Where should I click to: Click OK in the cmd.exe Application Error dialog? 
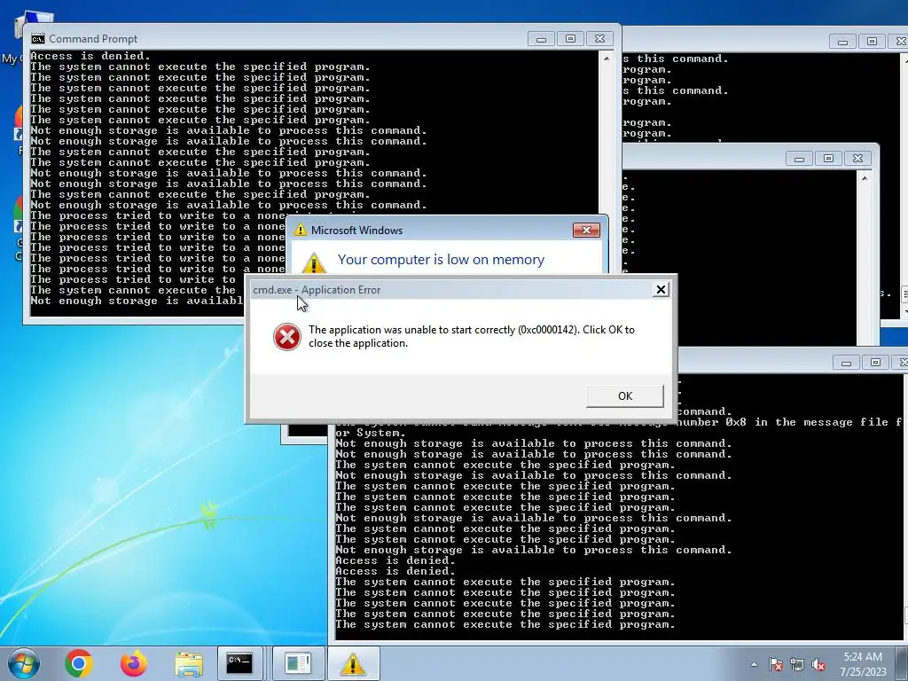pos(625,396)
